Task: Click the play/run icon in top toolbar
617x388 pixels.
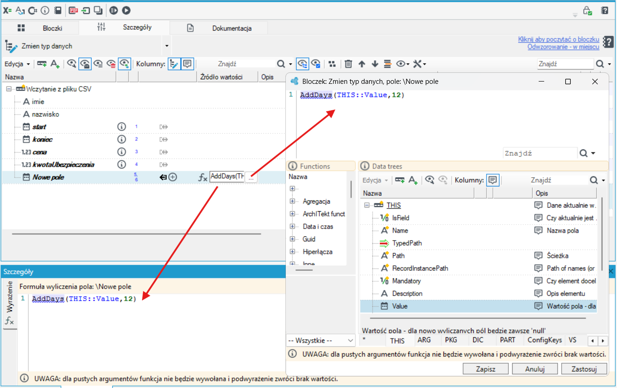Action: click(126, 10)
